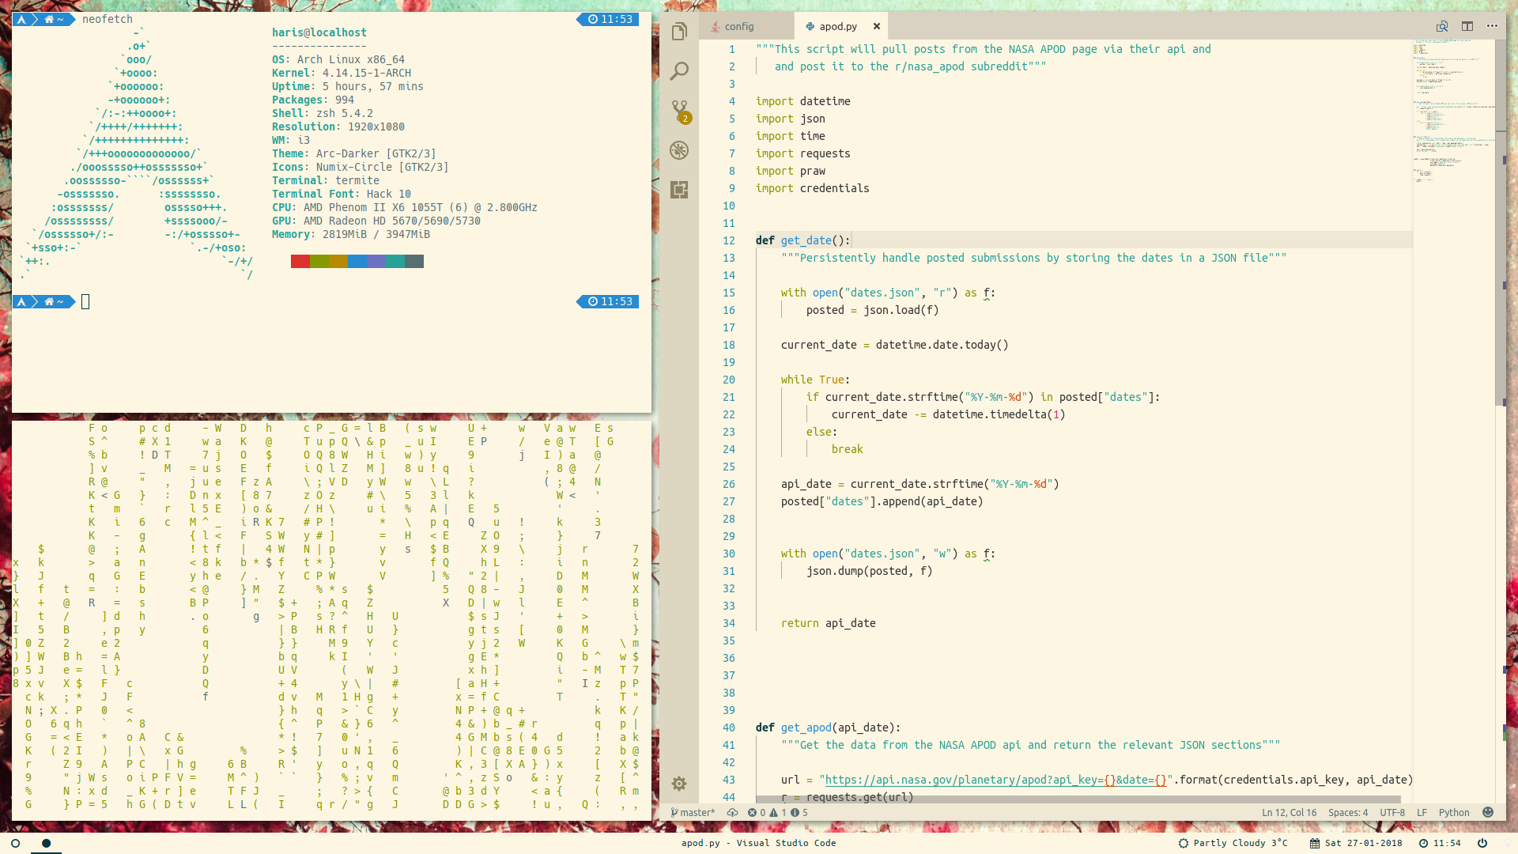
Task: Click line number 40 in the gutter
Action: click(728, 727)
